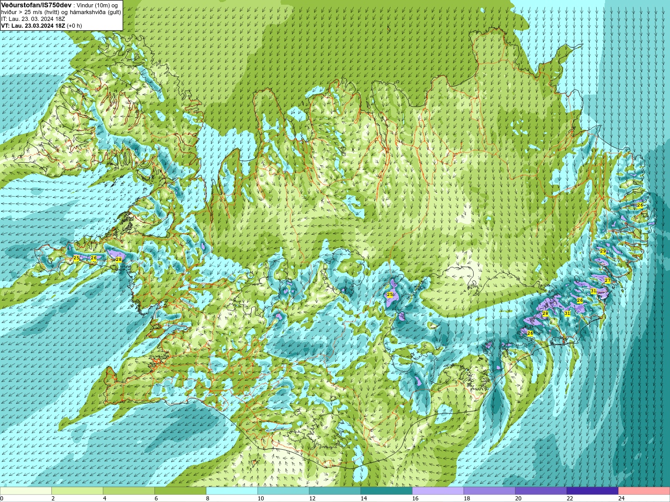Image resolution: width=670 pixels, height=502 pixels.
Task: Pick the 12–14 m/s teal legend swatch
Action: 335,490
